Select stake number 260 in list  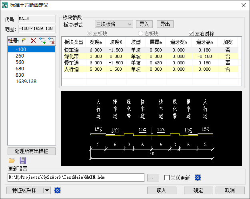[32, 56]
